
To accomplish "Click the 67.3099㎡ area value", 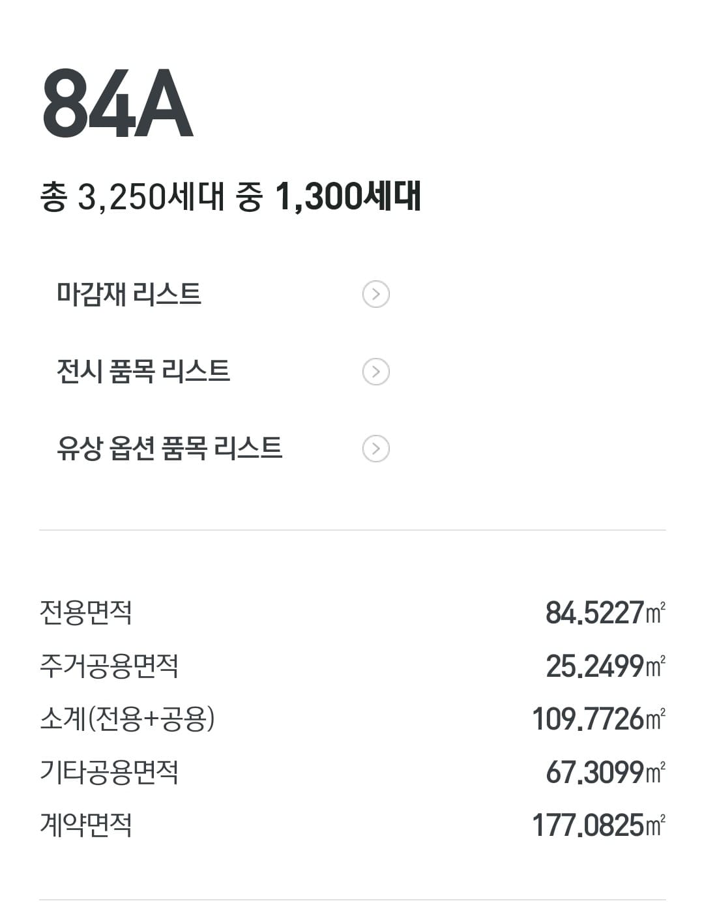I will click(604, 773).
